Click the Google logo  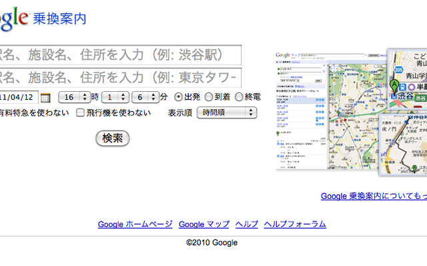(13, 19)
